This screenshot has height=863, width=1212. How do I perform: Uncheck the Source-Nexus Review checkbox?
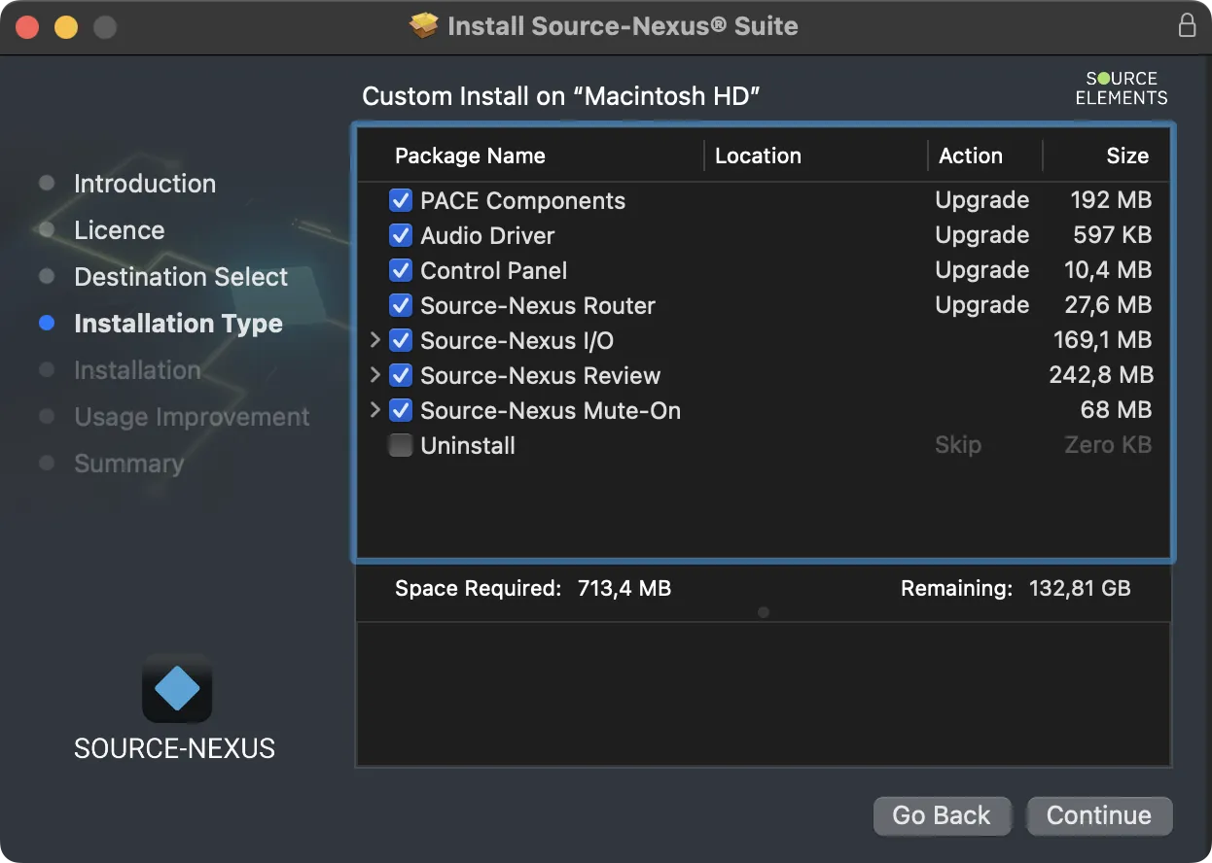pyautogui.click(x=401, y=376)
